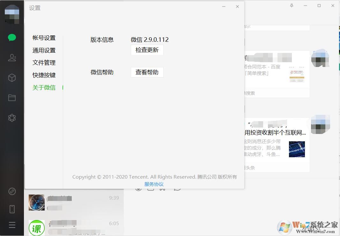Open the 快捷按键 shortcuts section
This screenshot has height=236, width=340.
44,75
